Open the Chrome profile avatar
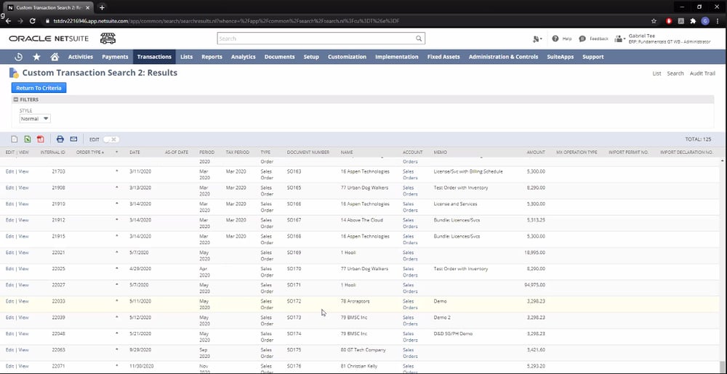 [x=705, y=21]
